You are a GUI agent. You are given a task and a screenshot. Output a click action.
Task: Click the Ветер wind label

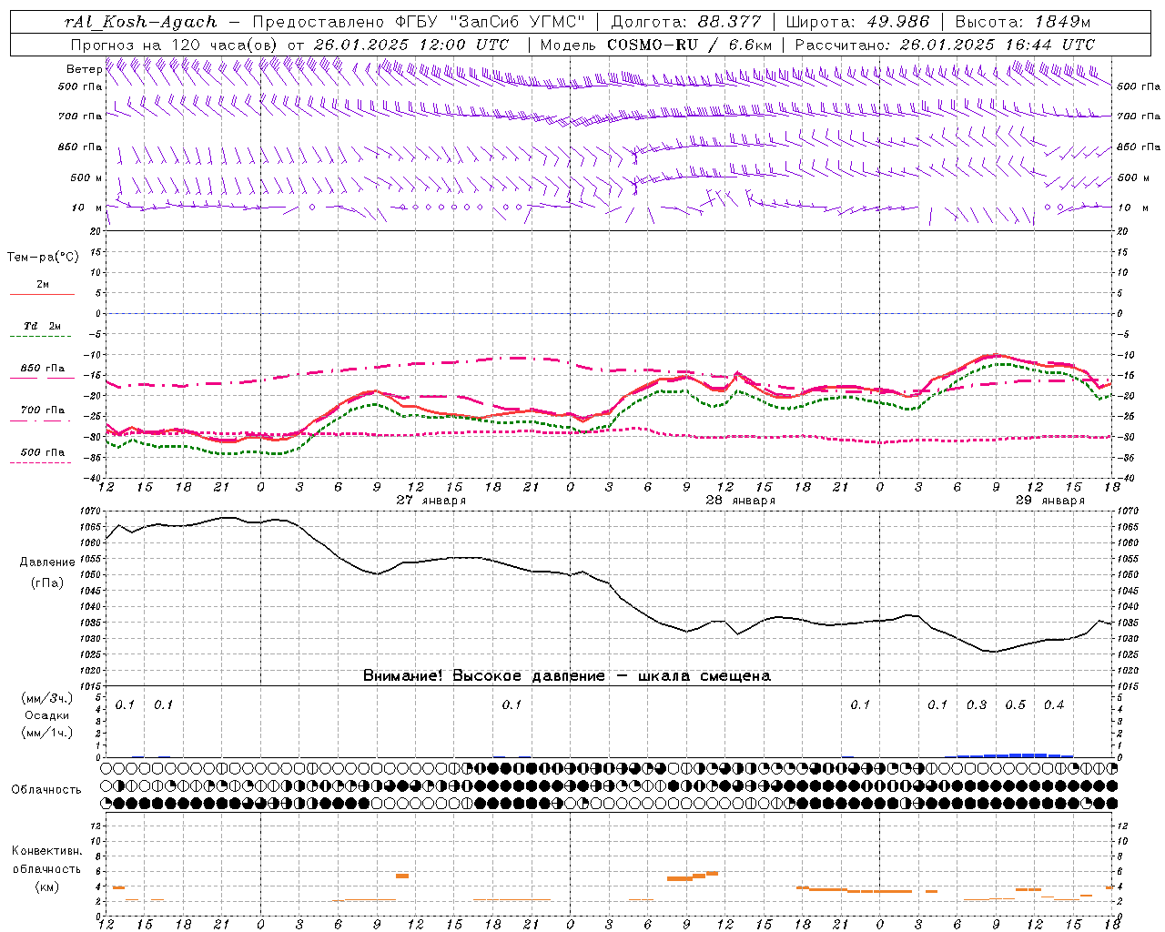(x=84, y=69)
